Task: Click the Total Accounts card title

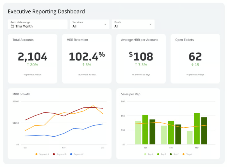Action: point(23,40)
